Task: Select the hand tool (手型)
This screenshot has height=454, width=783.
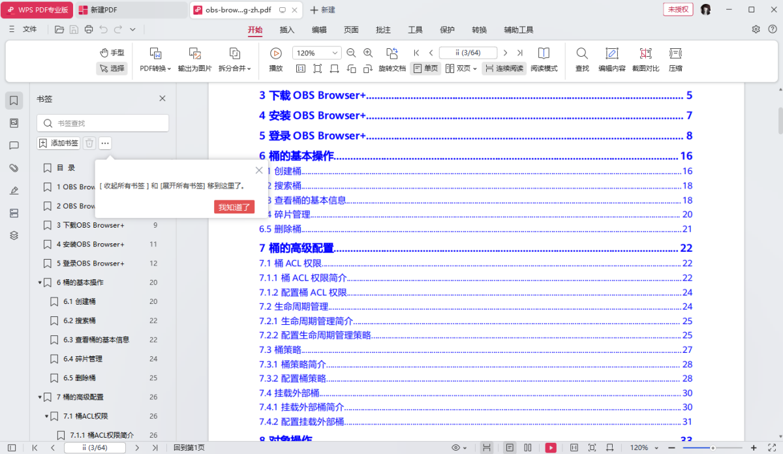Action: (112, 53)
